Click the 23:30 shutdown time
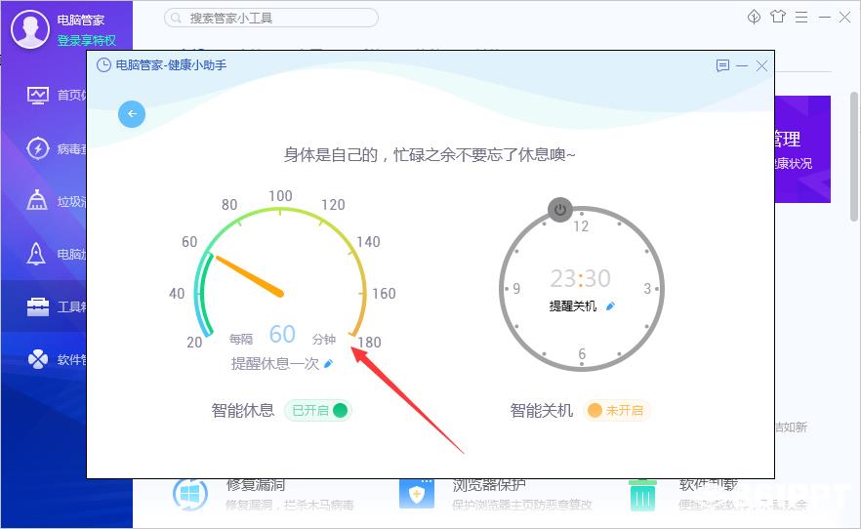Viewport: 861px width, 529px height. [581, 279]
